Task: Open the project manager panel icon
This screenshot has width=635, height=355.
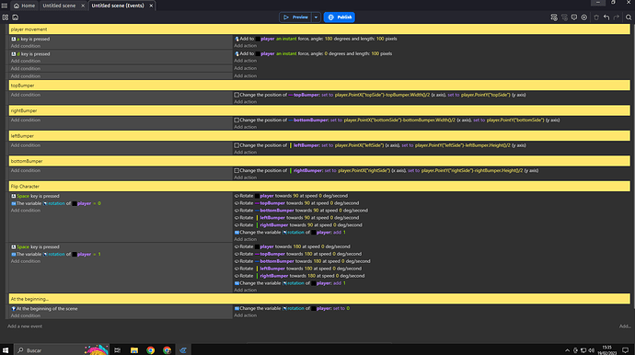Action: click(x=6, y=17)
